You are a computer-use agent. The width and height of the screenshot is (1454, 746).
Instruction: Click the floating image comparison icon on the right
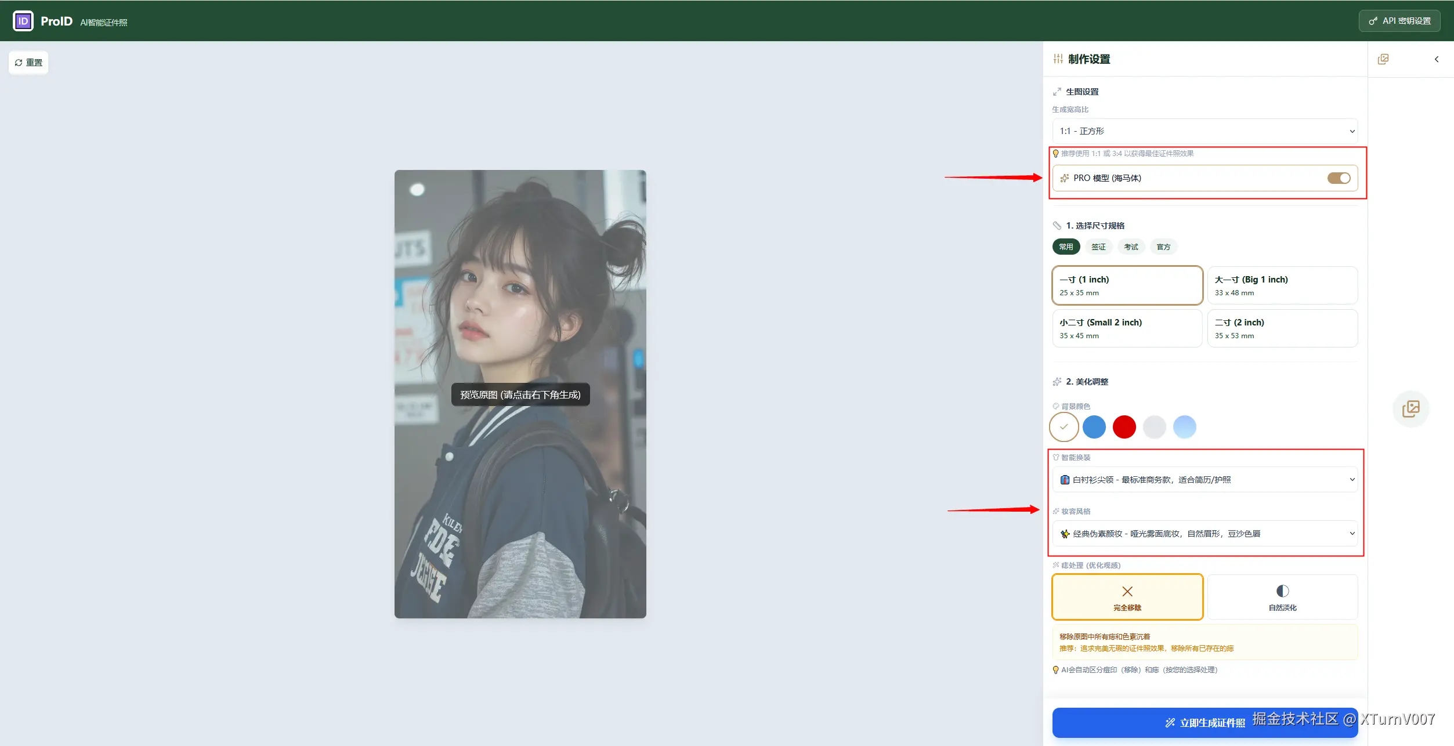coord(1410,409)
